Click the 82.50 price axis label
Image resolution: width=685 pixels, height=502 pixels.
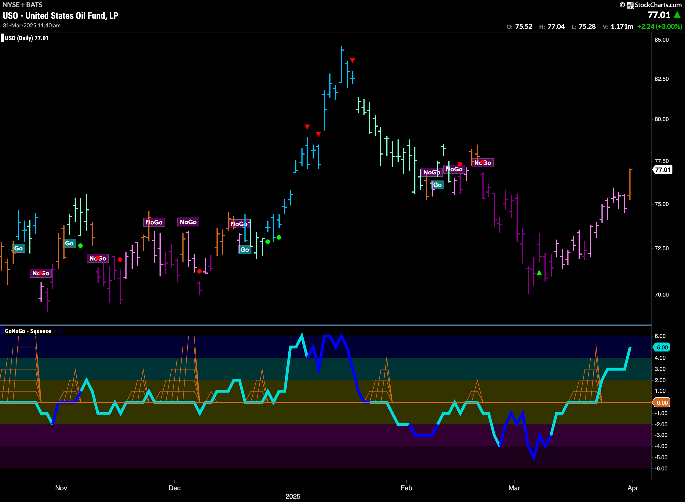tap(662, 79)
